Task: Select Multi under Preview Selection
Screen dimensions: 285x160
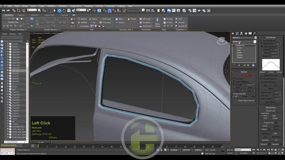Action: (x=250, y=96)
